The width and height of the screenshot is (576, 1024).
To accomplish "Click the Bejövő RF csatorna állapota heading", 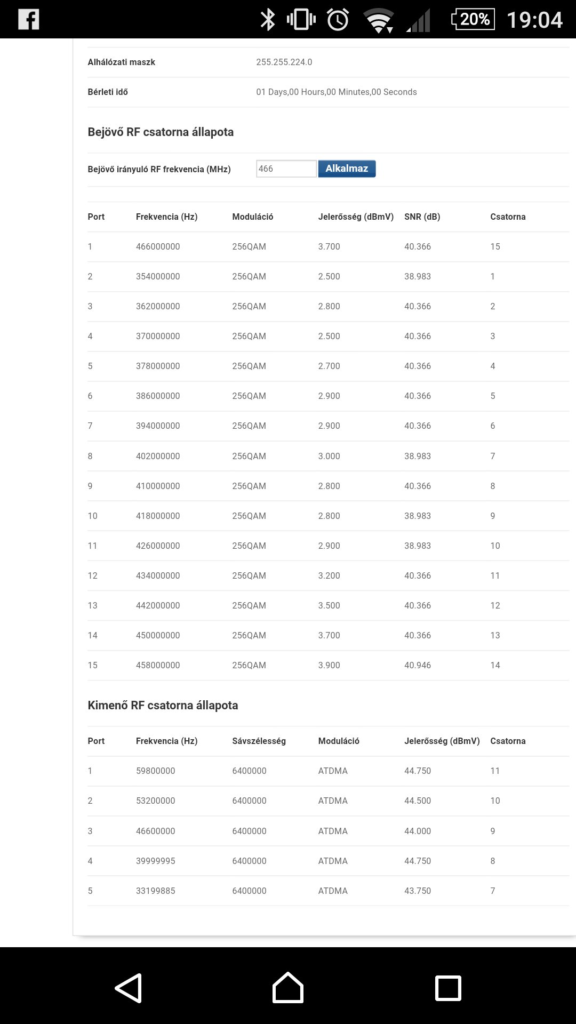I will (161, 132).
